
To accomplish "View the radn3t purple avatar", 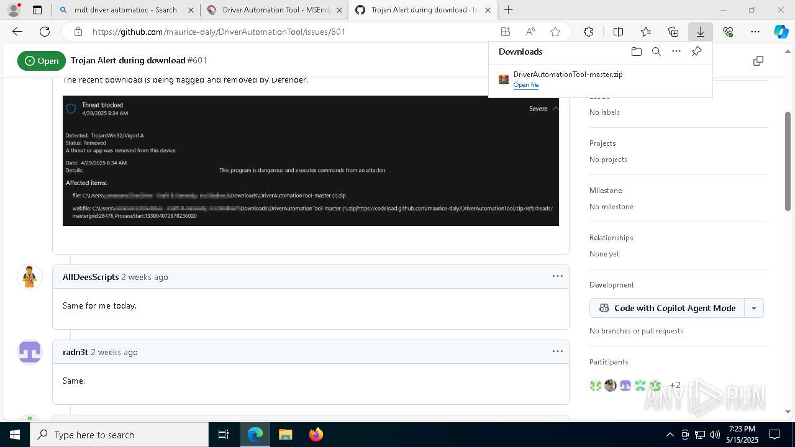I will pyautogui.click(x=29, y=352).
